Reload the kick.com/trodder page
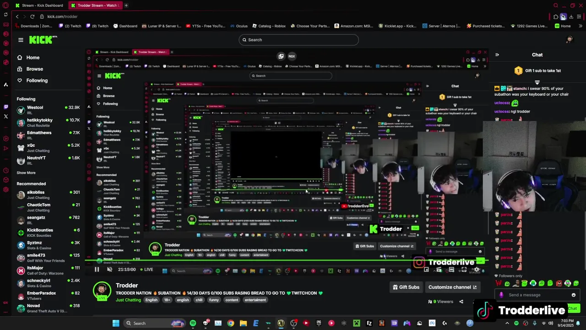 (32, 16)
